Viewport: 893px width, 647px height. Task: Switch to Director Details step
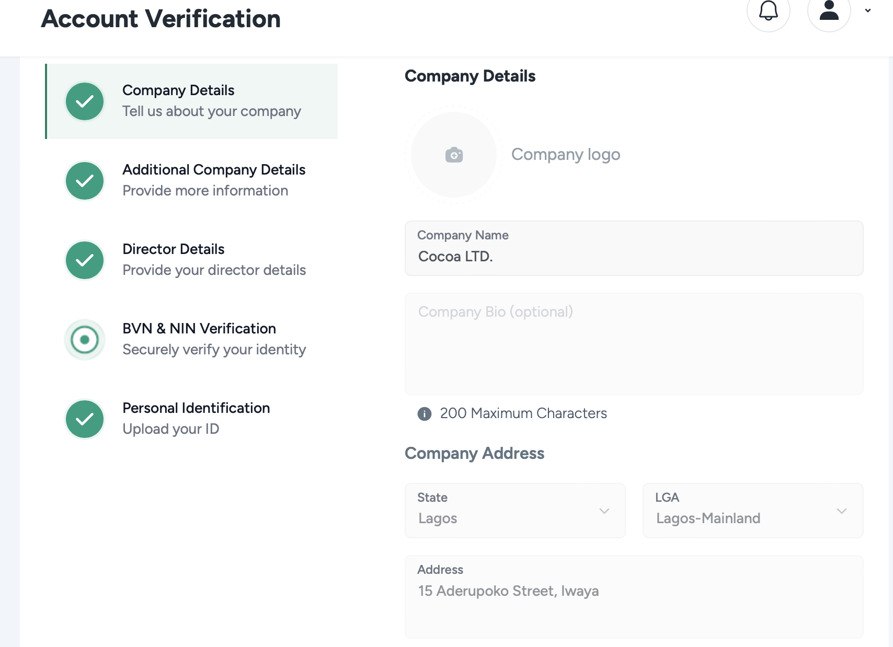(x=173, y=250)
